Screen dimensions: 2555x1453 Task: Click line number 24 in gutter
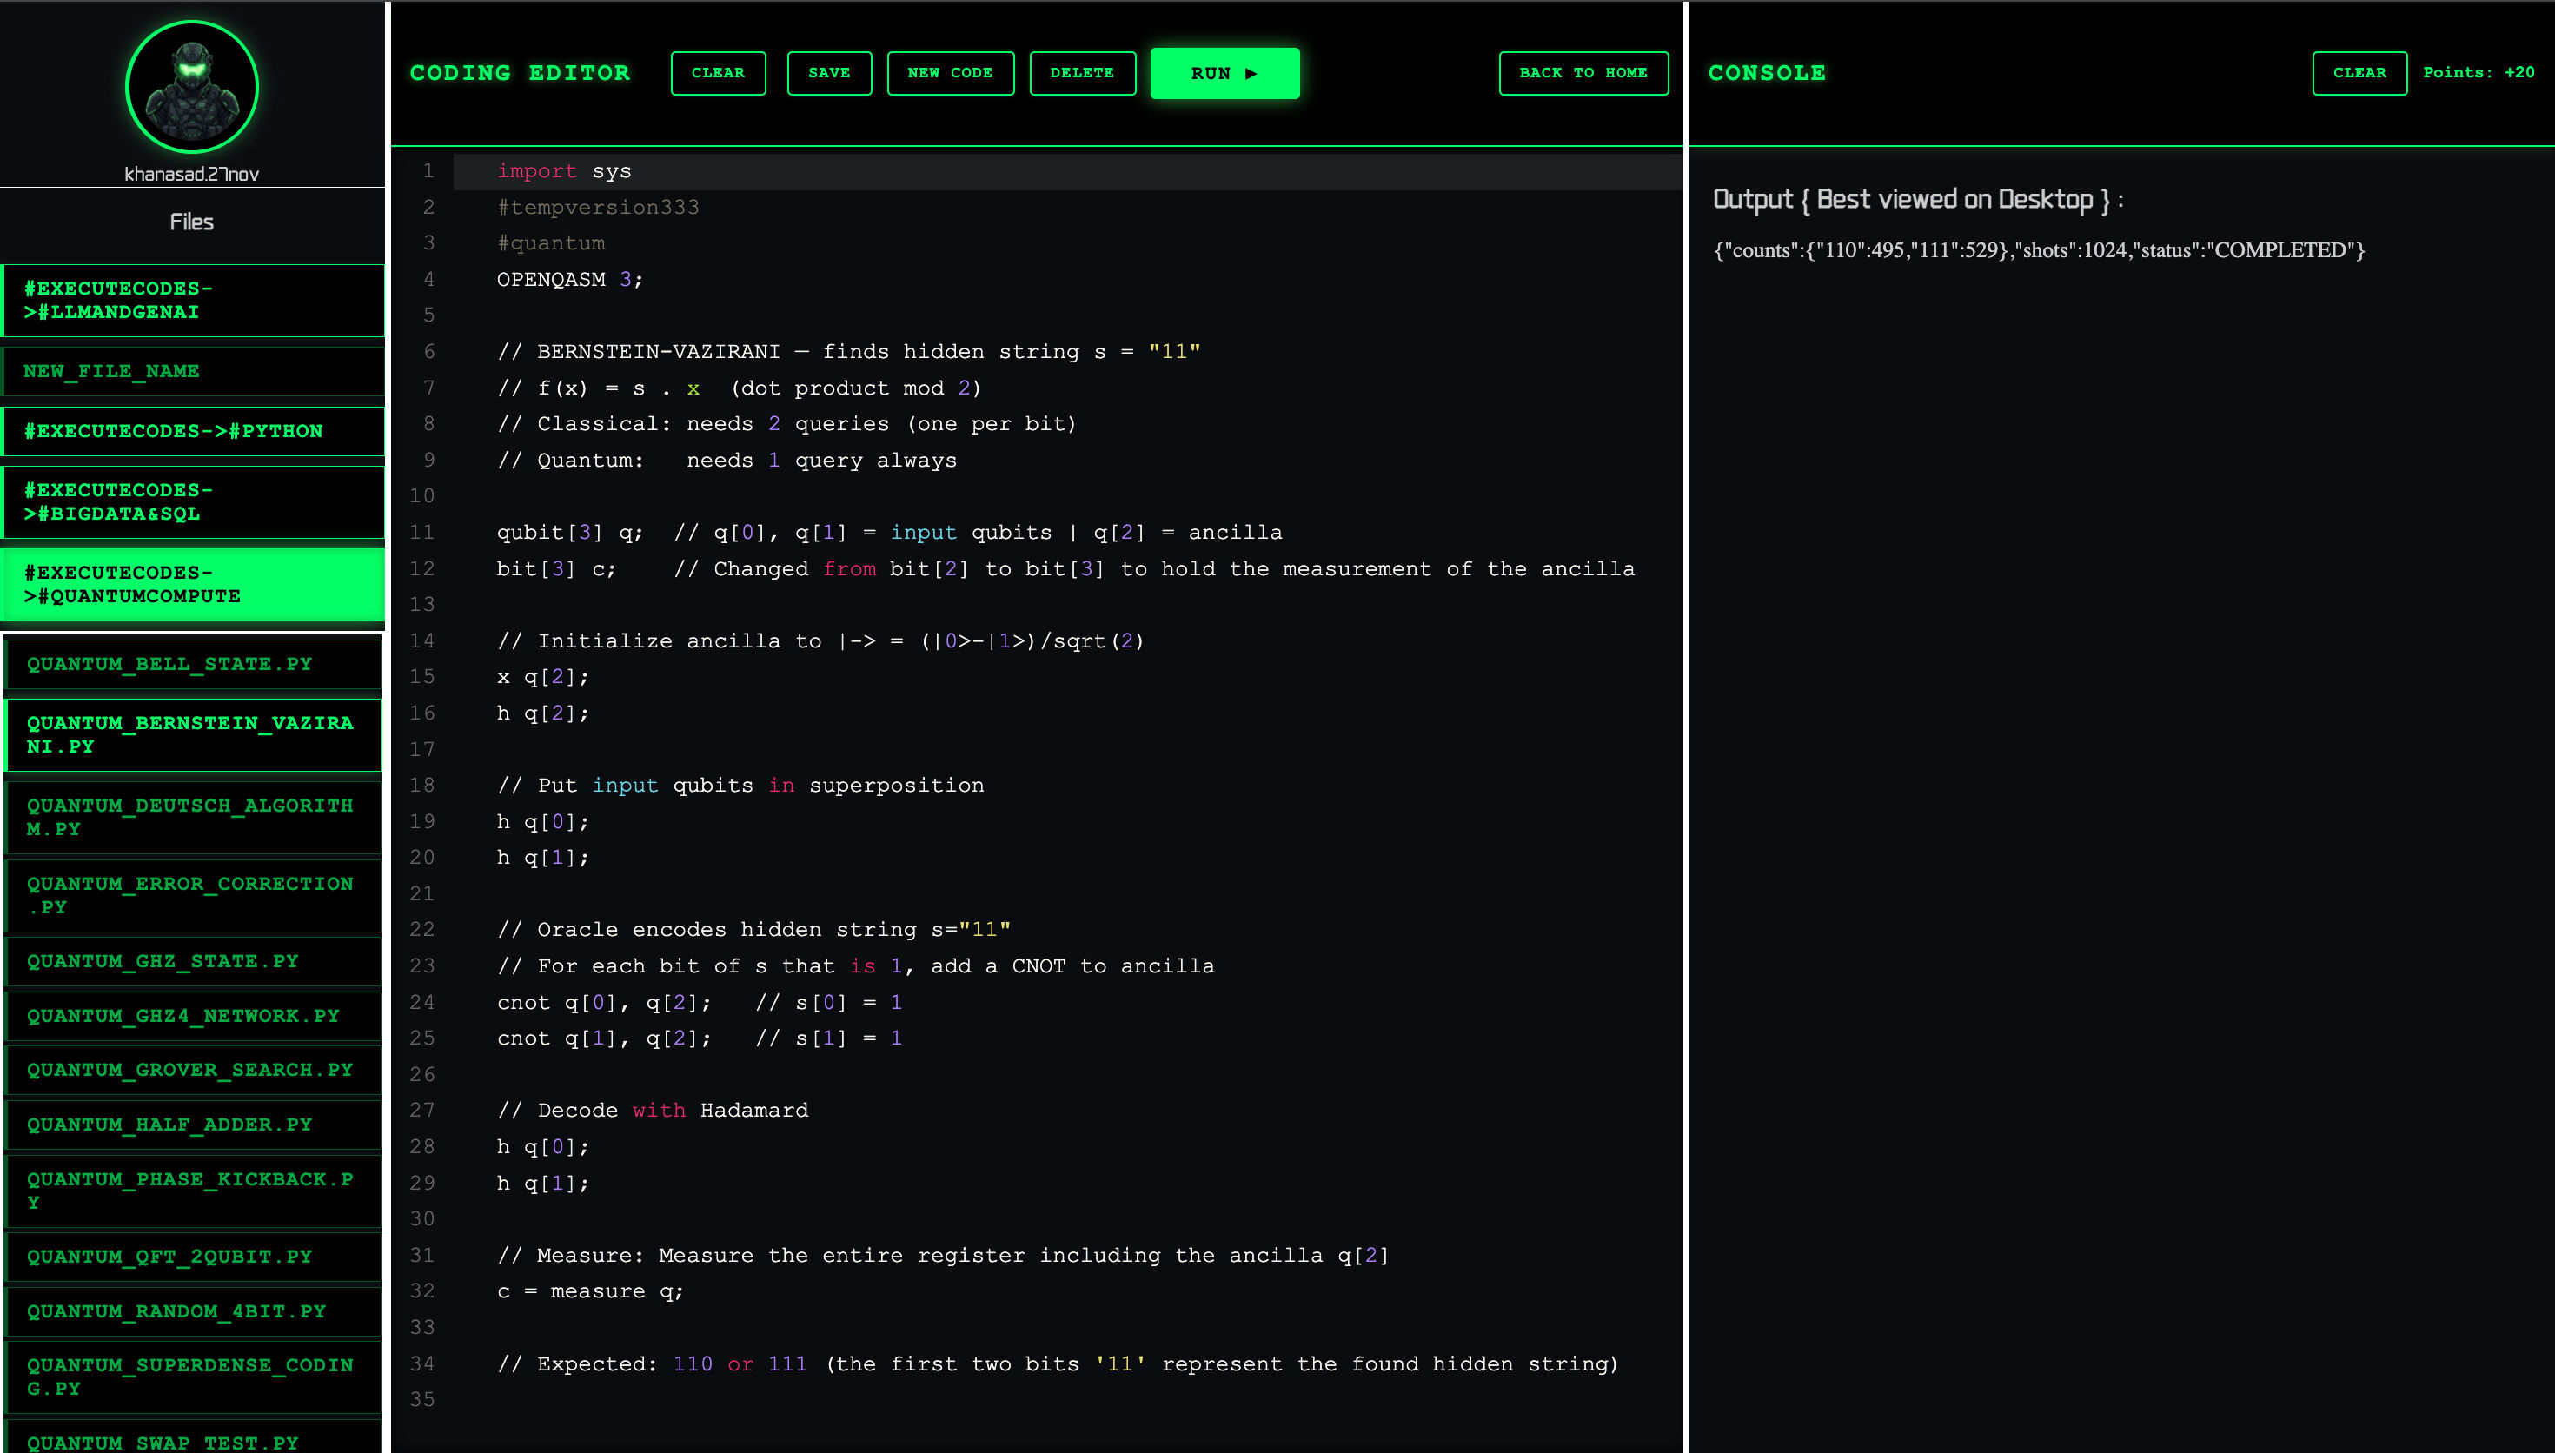[x=422, y=1002]
